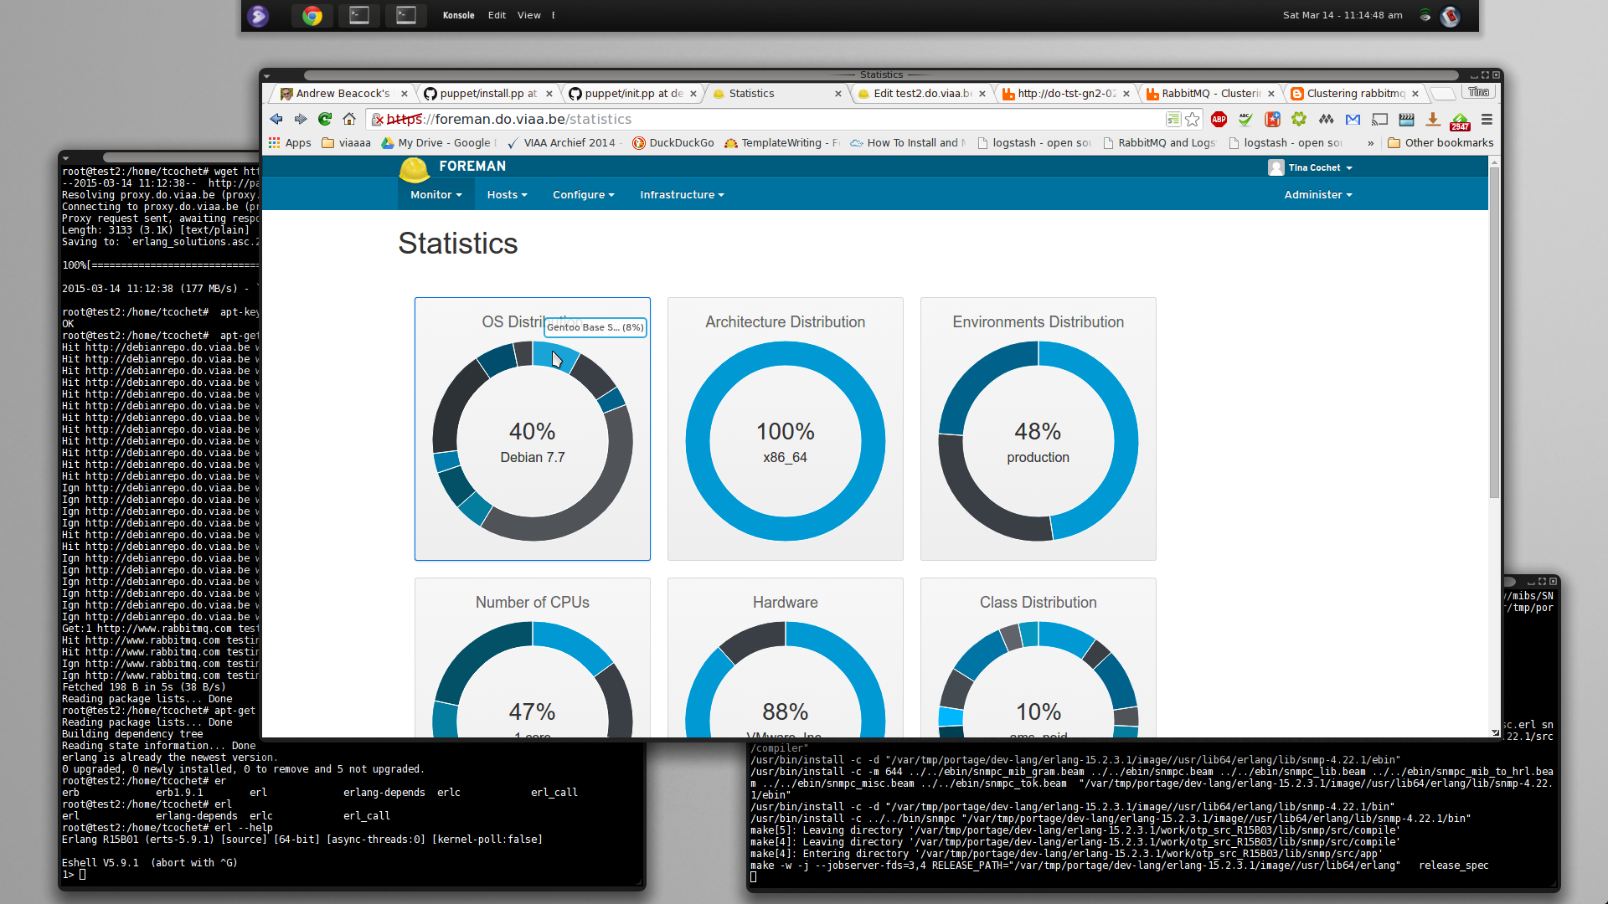Click the Number of CPUs chart

532,658
